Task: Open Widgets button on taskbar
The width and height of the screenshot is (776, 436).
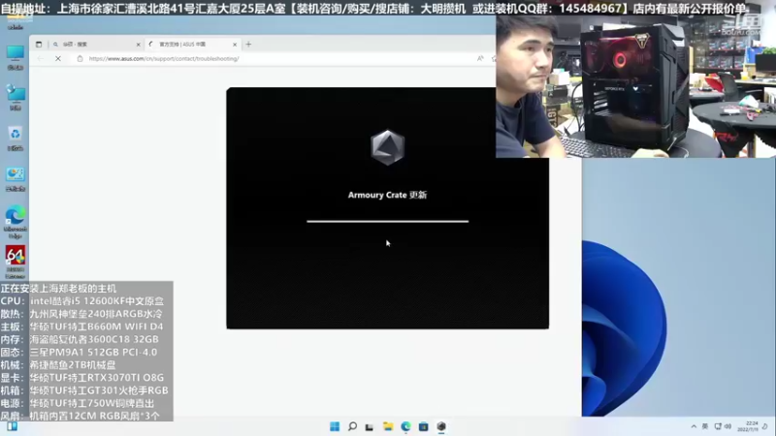Action: [x=13, y=426]
